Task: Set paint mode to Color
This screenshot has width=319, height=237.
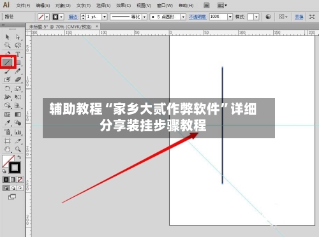Action: coord(6,180)
